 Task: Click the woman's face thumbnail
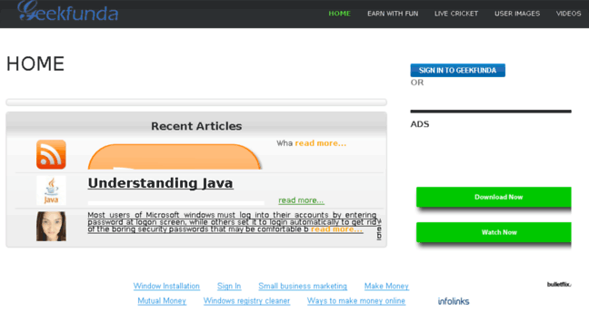pos(51,226)
